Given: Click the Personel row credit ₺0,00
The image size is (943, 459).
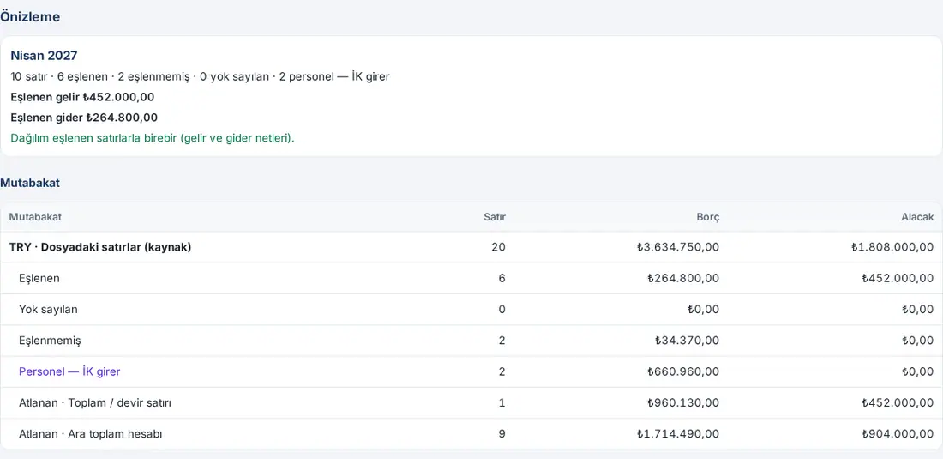Looking at the screenshot, I should [x=918, y=371].
